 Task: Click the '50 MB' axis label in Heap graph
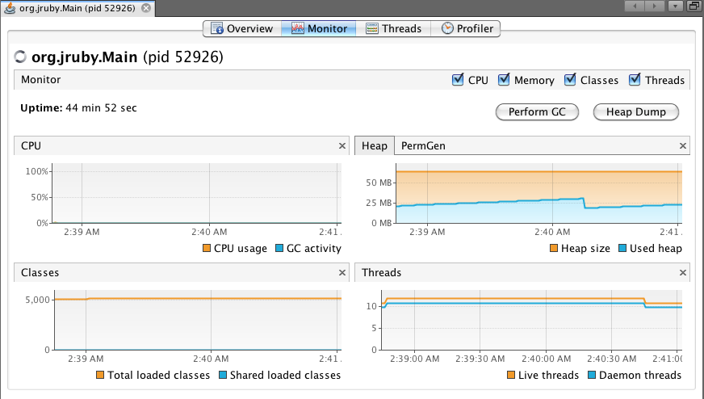[x=379, y=183]
